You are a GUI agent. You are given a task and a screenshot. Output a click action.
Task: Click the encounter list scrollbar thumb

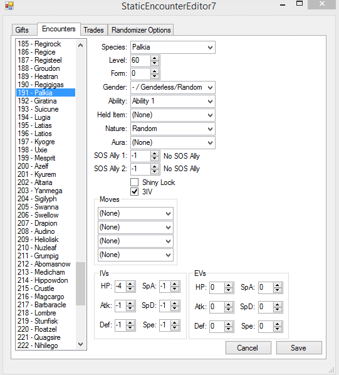[x=81, y=283]
